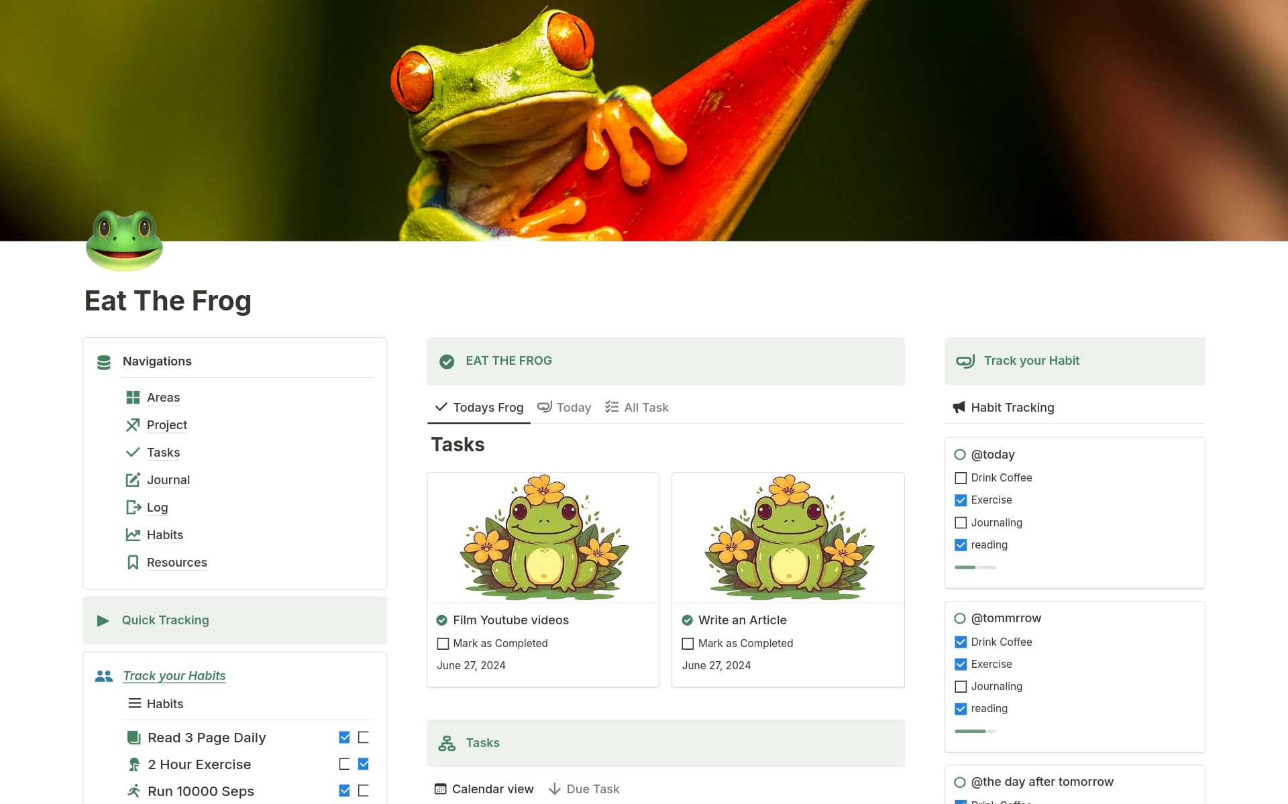The width and height of the screenshot is (1288, 804).
Task: Click the coffee cup icon beside Track your Habit
Action: pyautogui.click(x=966, y=360)
